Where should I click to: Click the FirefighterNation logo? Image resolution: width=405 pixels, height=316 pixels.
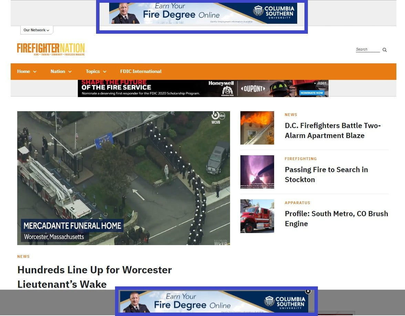coord(51,49)
